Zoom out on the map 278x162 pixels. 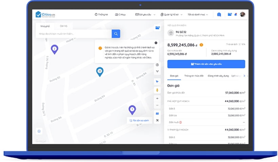[157, 105]
